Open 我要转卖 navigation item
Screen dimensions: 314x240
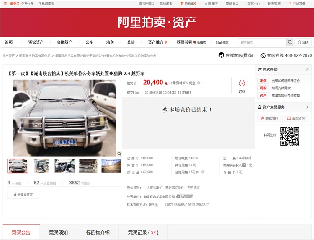point(184,42)
